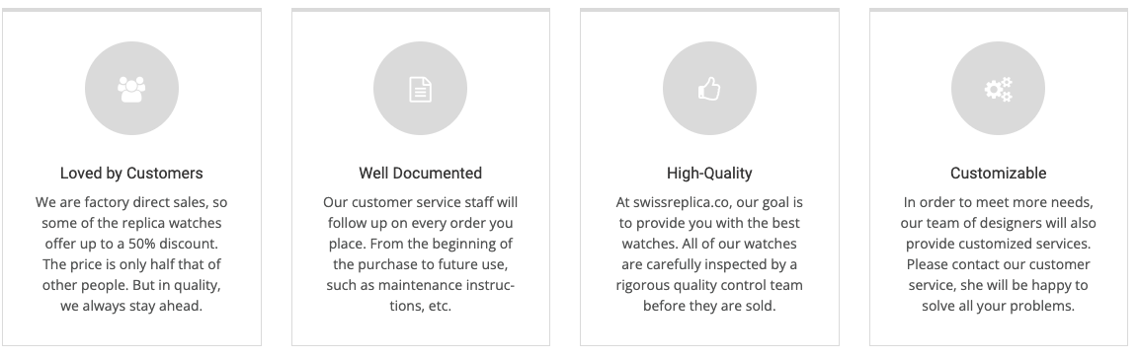Click the team of designers paragraph
The image size is (1139, 357).
tap(998, 254)
